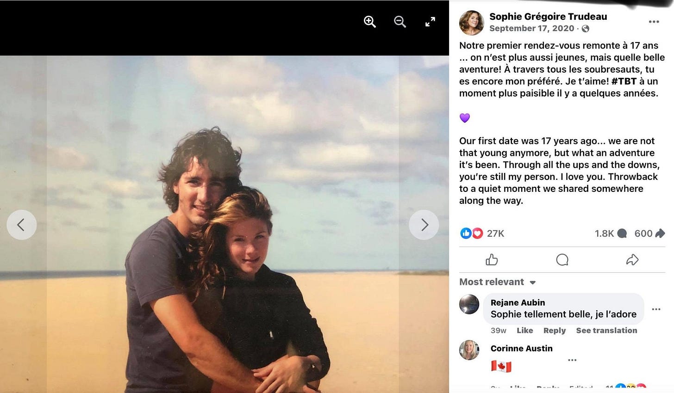Click the comment bubble action icon
Viewport: 674px width, 393px height.
(562, 260)
